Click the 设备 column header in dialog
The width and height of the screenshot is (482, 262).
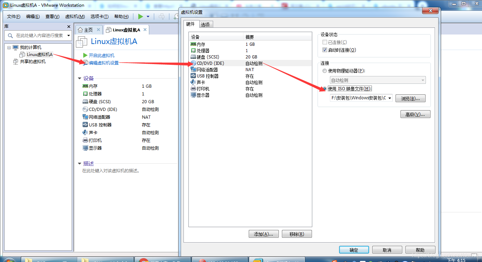click(216, 37)
